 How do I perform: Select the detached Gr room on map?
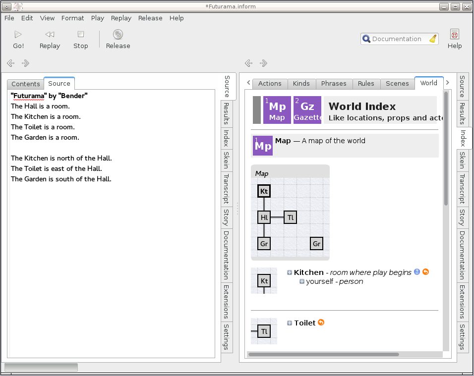pos(316,244)
